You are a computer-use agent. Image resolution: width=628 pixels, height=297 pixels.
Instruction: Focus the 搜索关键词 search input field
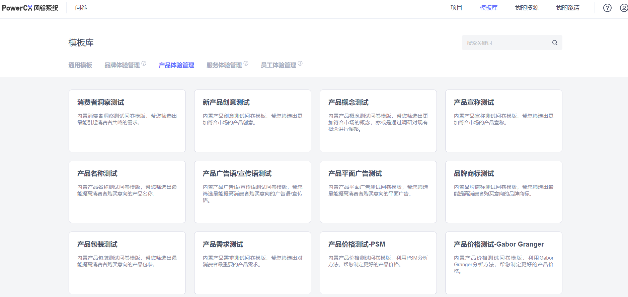click(505, 43)
